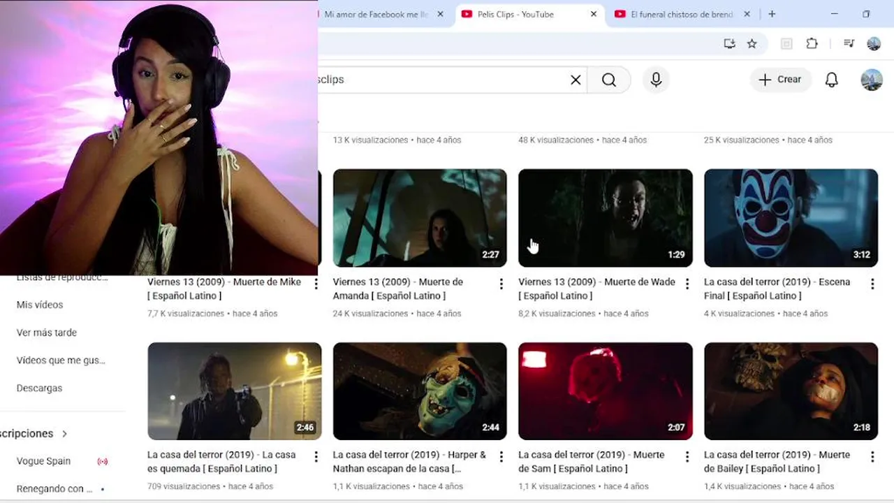894x503 pixels.
Task: Open options for Muerte de Mike video
Action: 316,284
